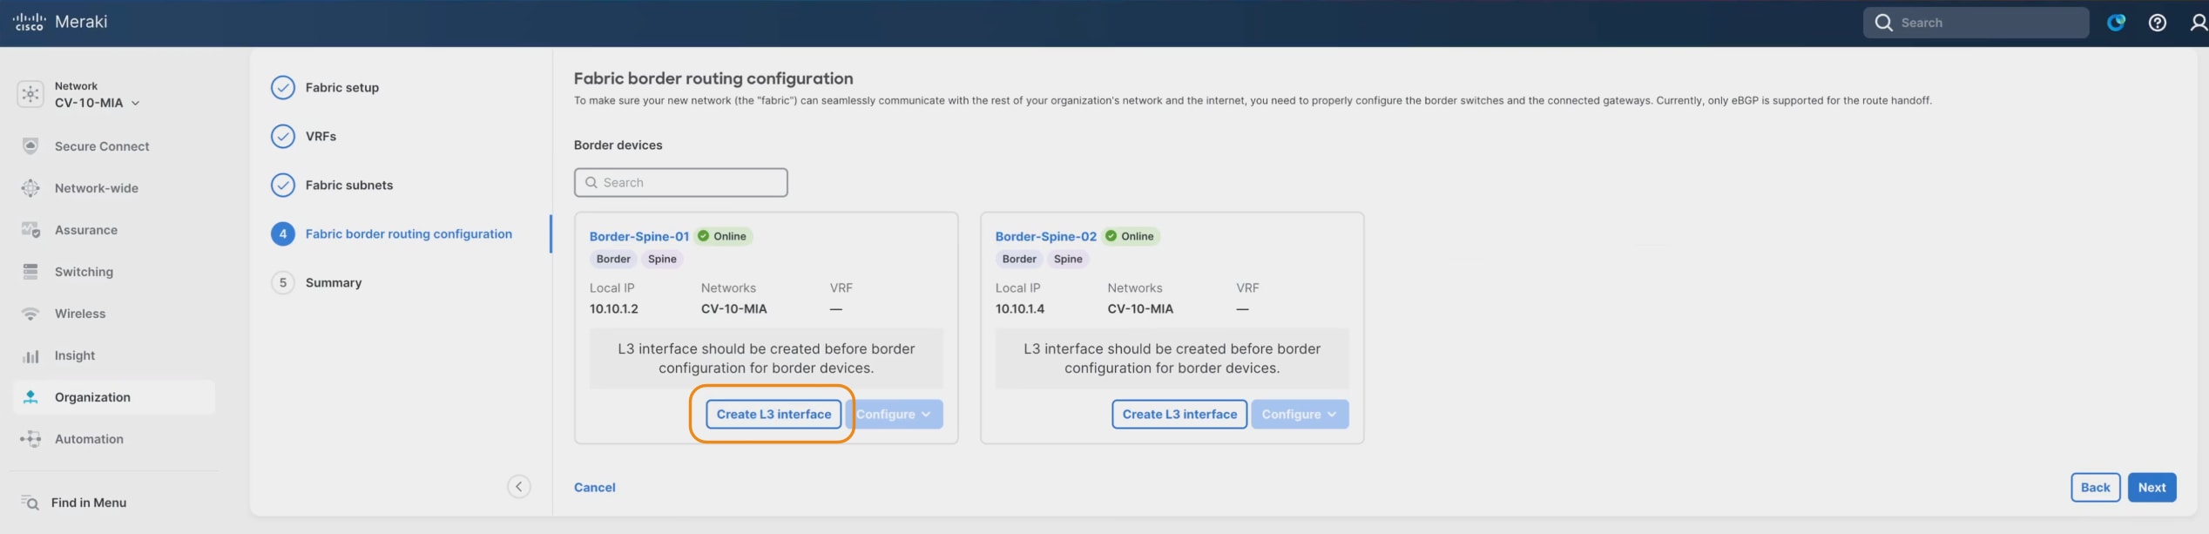2209x534 pixels.
Task: Select the Summary step
Action: (x=334, y=282)
